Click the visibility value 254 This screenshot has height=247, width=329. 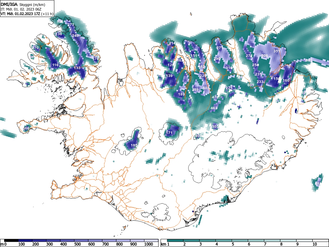(255, 65)
